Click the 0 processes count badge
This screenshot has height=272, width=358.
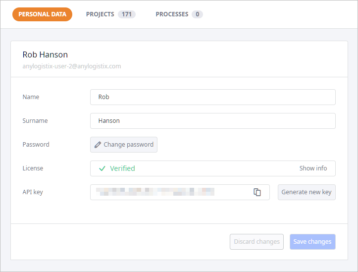coord(197,14)
